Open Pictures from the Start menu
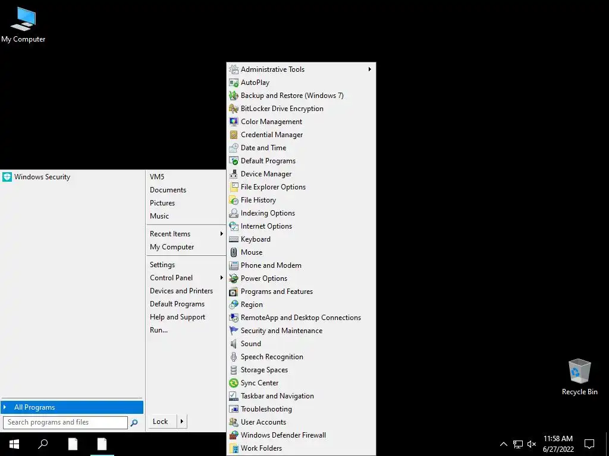 [162, 203]
